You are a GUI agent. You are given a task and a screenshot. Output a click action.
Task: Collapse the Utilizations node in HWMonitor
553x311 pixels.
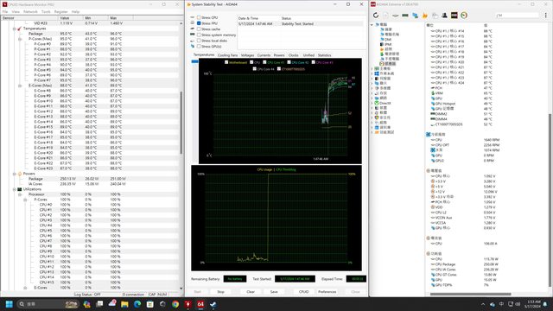(x=14, y=189)
